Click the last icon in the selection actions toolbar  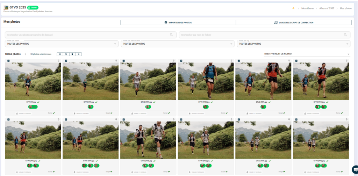tap(79, 54)
